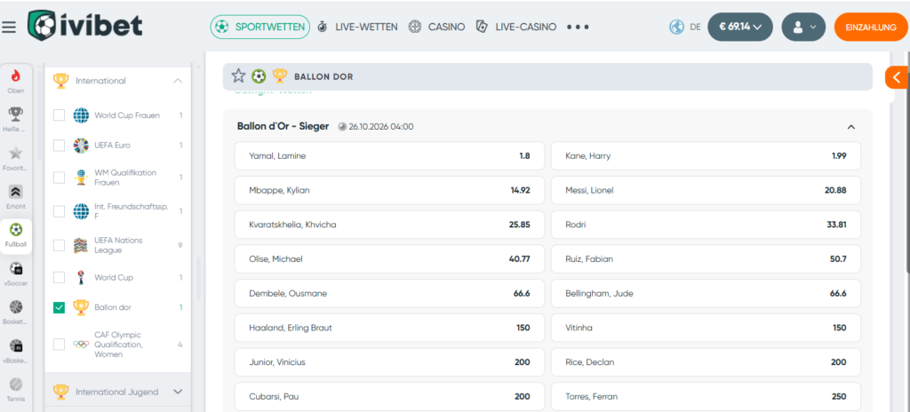Pick Cubarsi, Pau at 200
The height and width of the screenshot is (412, 910).
389,396
